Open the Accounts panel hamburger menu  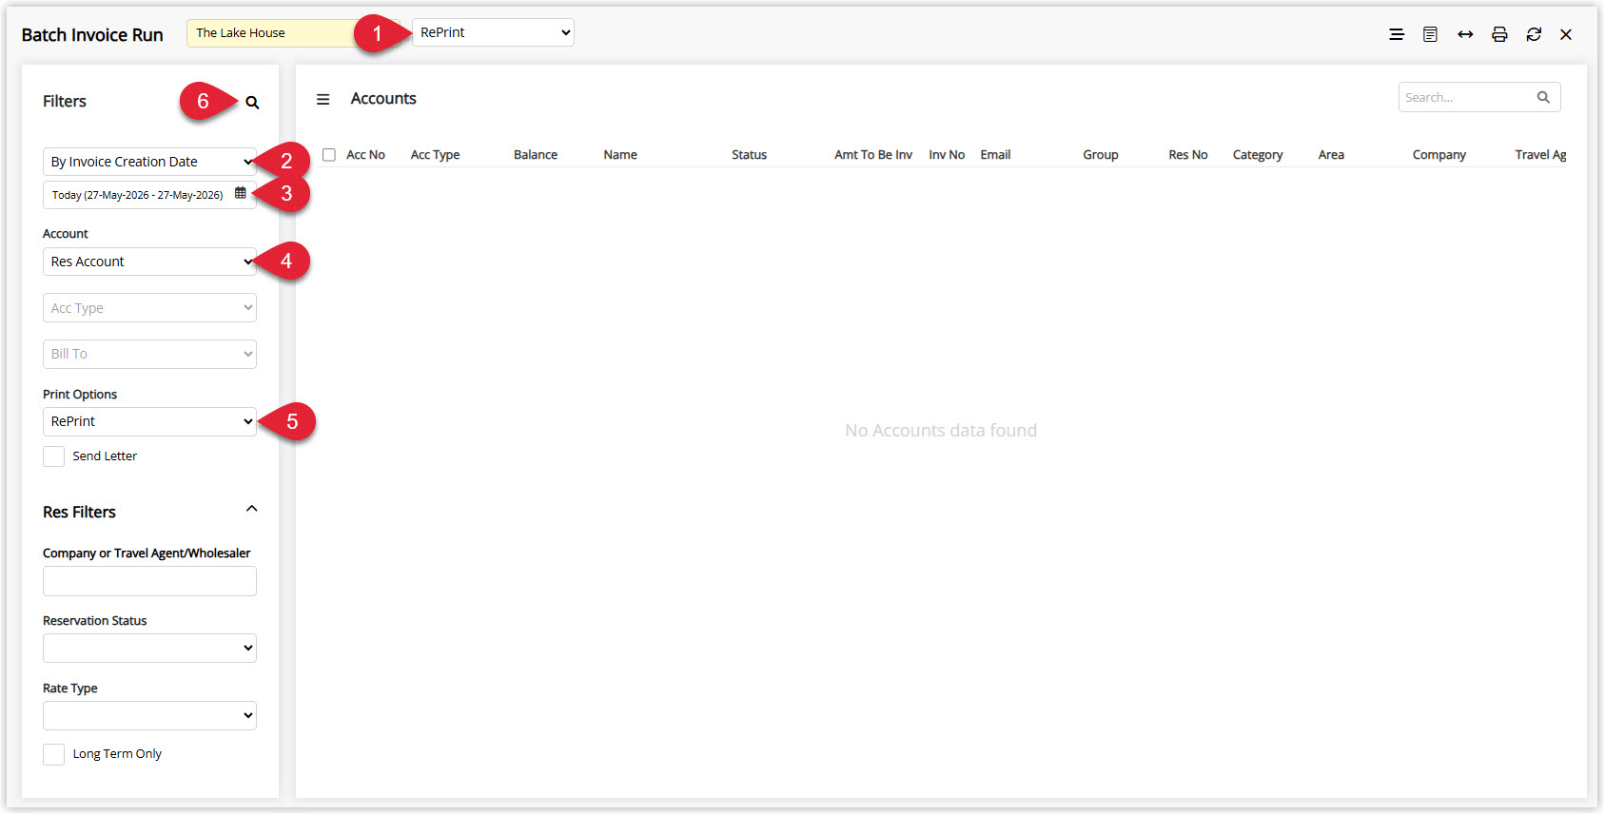323,99
